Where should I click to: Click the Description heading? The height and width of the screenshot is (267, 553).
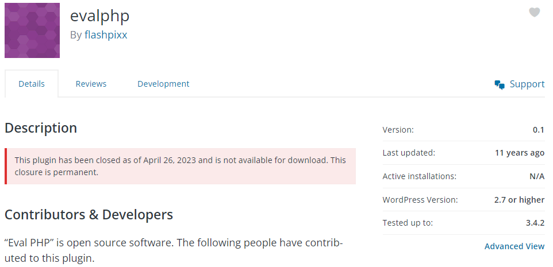click(x=41, y=128)
